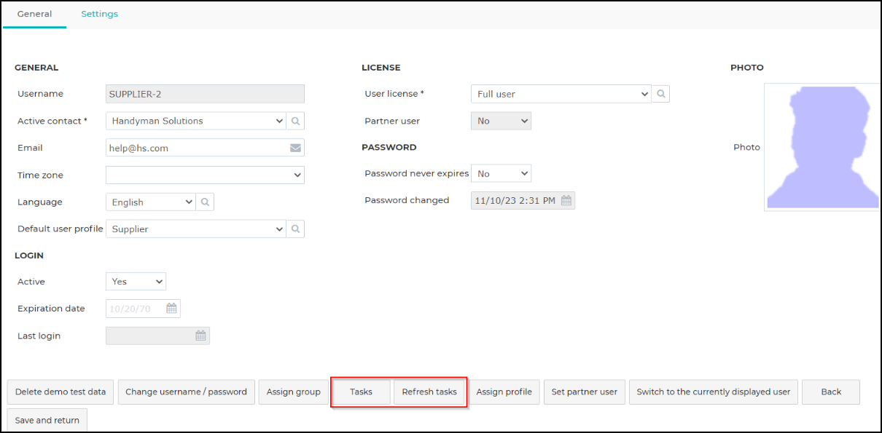Screen dimensions: 882x433
Task: Click the Assign profile button
Action: [504, 392]
